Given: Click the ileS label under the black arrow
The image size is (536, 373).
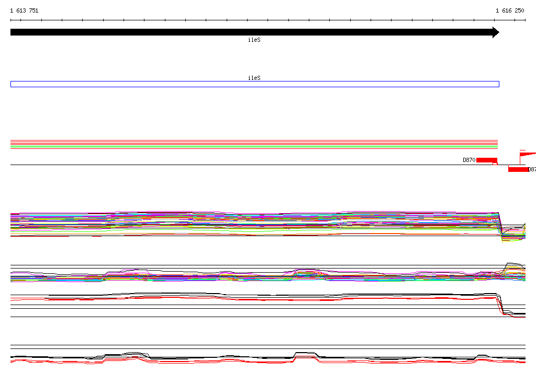Looking at the screenshot, I should (x=254, y=40).
